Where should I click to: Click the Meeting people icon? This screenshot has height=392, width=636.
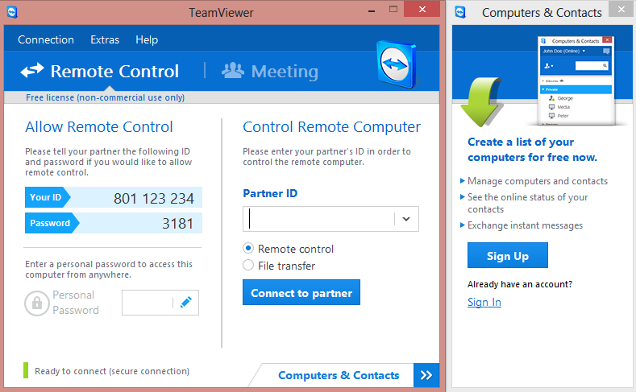tap(233, 72)
